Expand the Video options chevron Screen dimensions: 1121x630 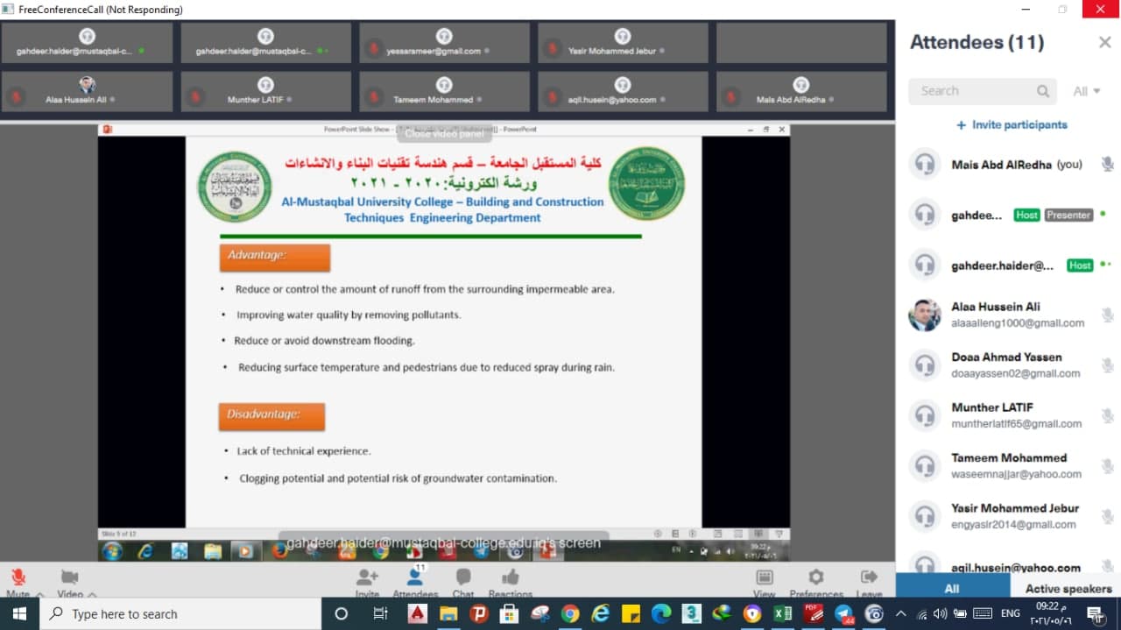[x=92, y=594]
